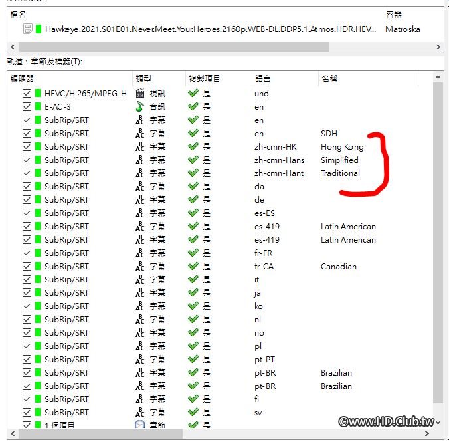Image resolution: width=449 pixels, height=444 pixels.
Task: Click subtitle icon in the it row
Action: pos(139,279)
